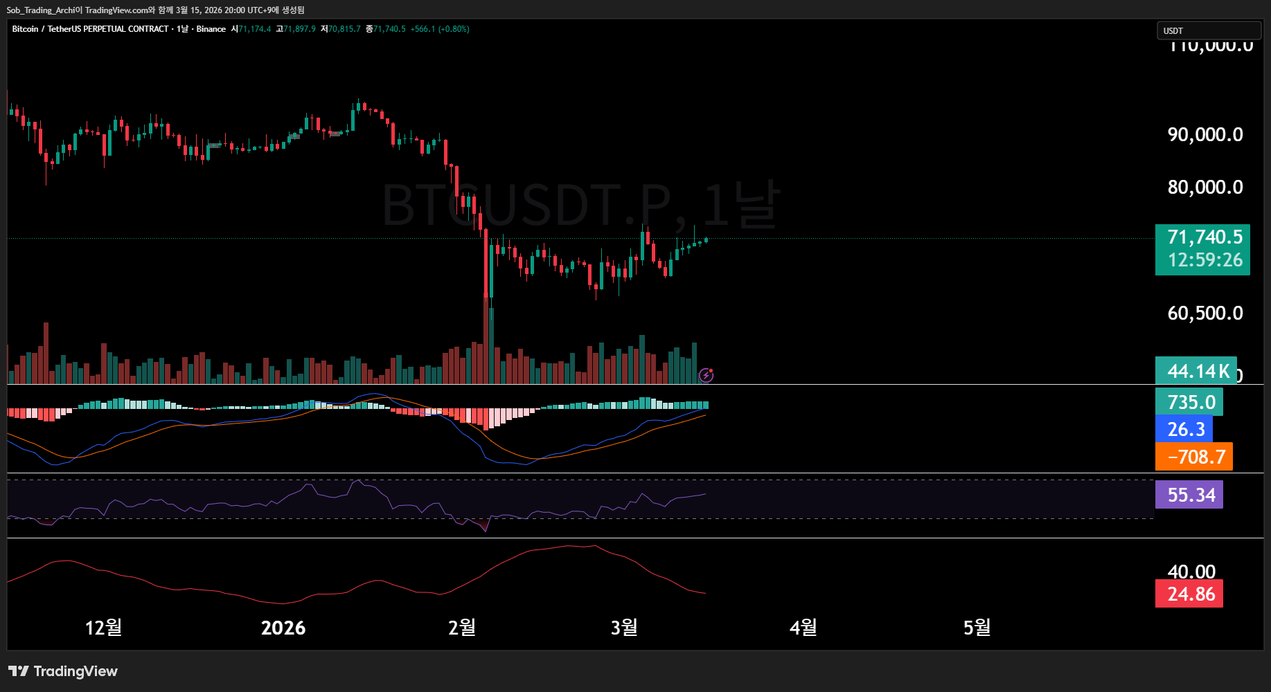Click the orange signal value −708.7

(1195, 457)
